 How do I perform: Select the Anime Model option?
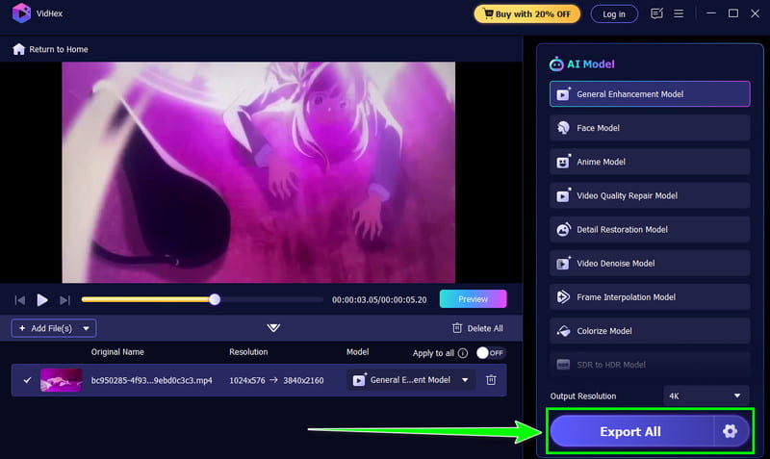click(x=650, y=162)
